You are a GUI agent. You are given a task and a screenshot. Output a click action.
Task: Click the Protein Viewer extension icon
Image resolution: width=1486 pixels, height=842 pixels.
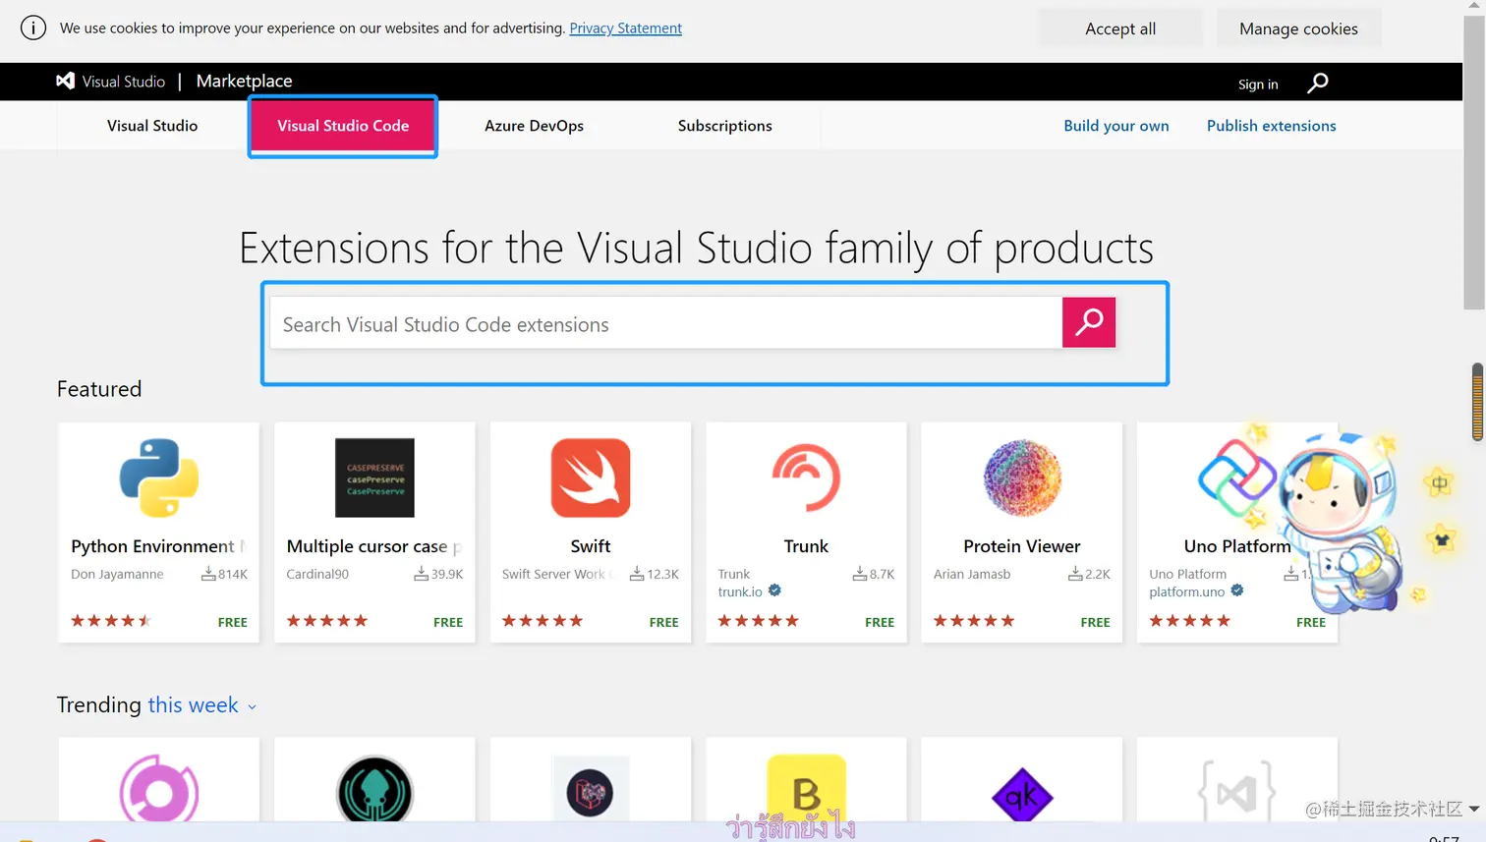tap(1021, 477)
